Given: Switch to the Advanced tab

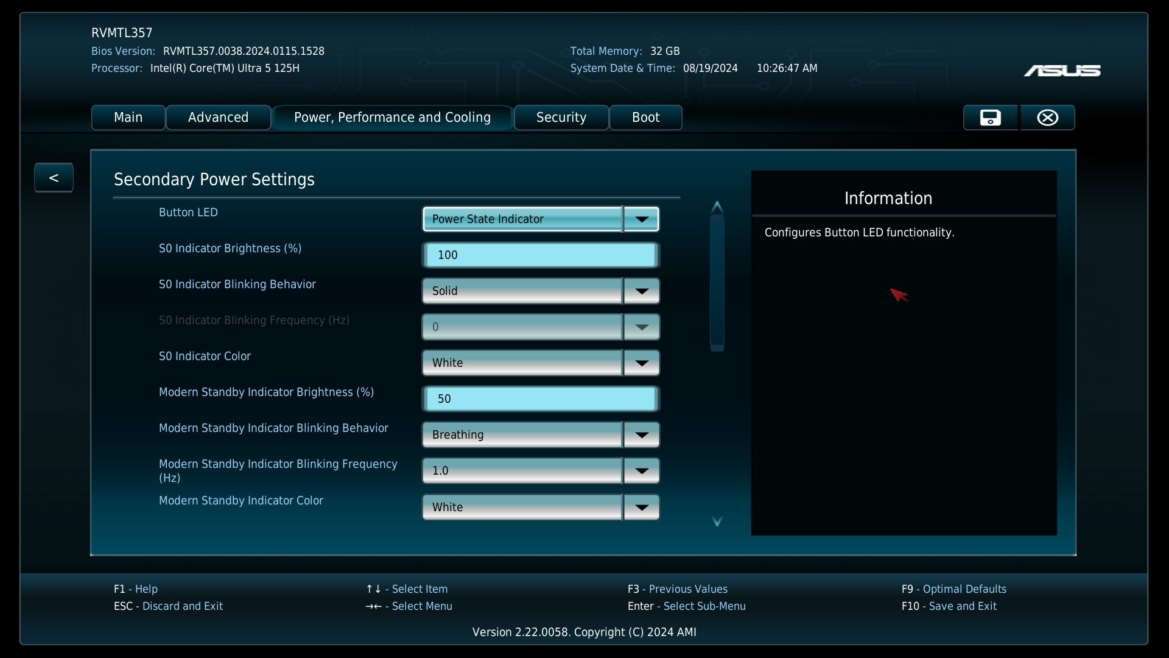Looking at the screenshot, I should (x=218, y=118).
